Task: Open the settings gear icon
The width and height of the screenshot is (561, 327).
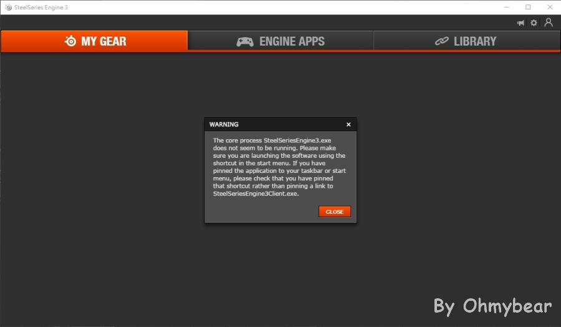Action: (x=534, y=23)
